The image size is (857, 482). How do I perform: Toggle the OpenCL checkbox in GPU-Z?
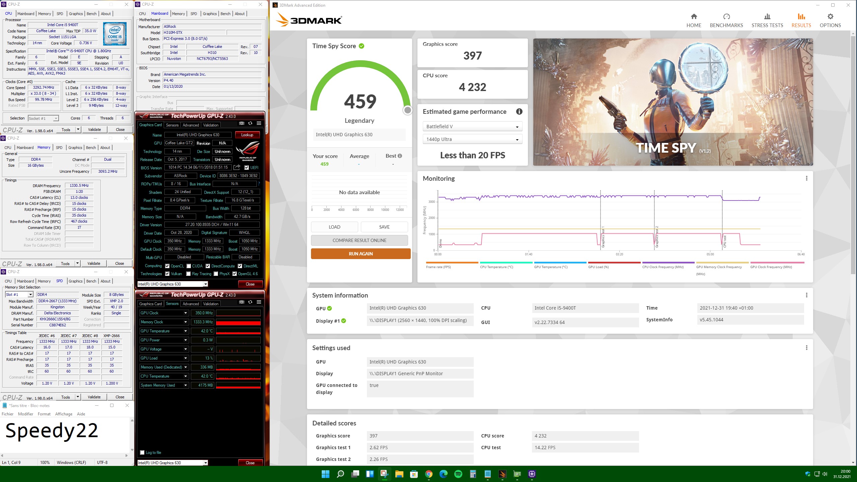coord(167,266)
